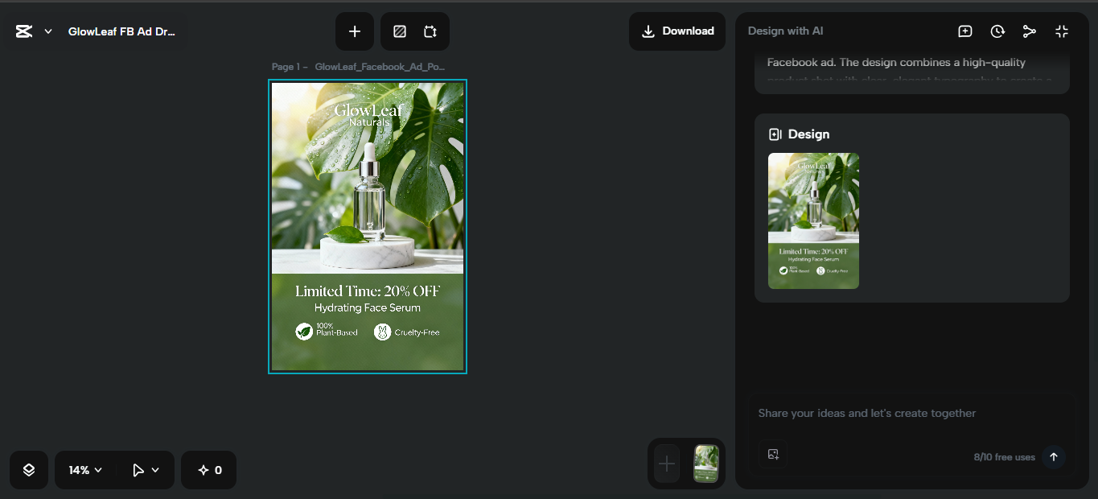Add a new page with the plus icon

pos(354,31)
